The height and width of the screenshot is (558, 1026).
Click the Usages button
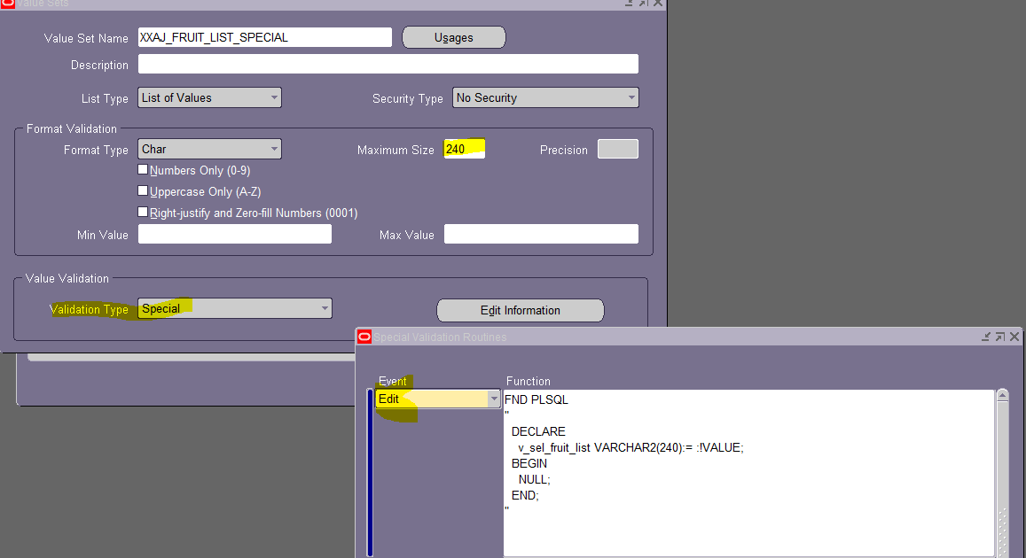(453, 37)
